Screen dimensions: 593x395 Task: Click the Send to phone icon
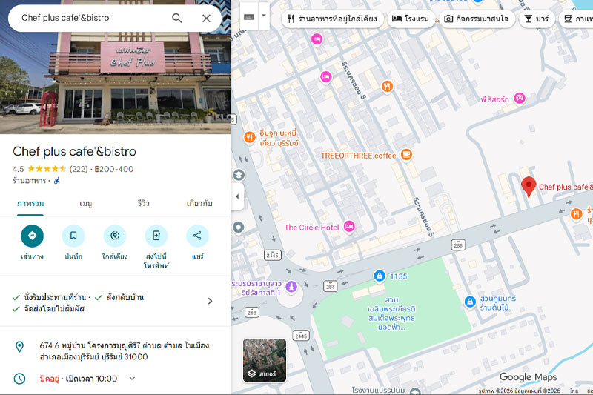pos(156,236)
